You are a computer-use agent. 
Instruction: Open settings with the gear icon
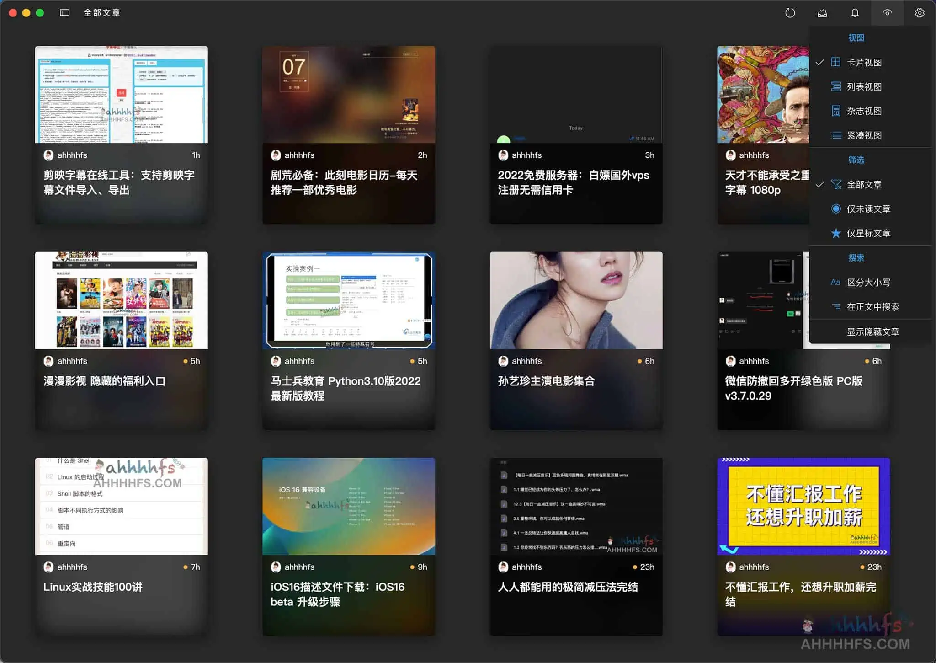click(919, 13)
